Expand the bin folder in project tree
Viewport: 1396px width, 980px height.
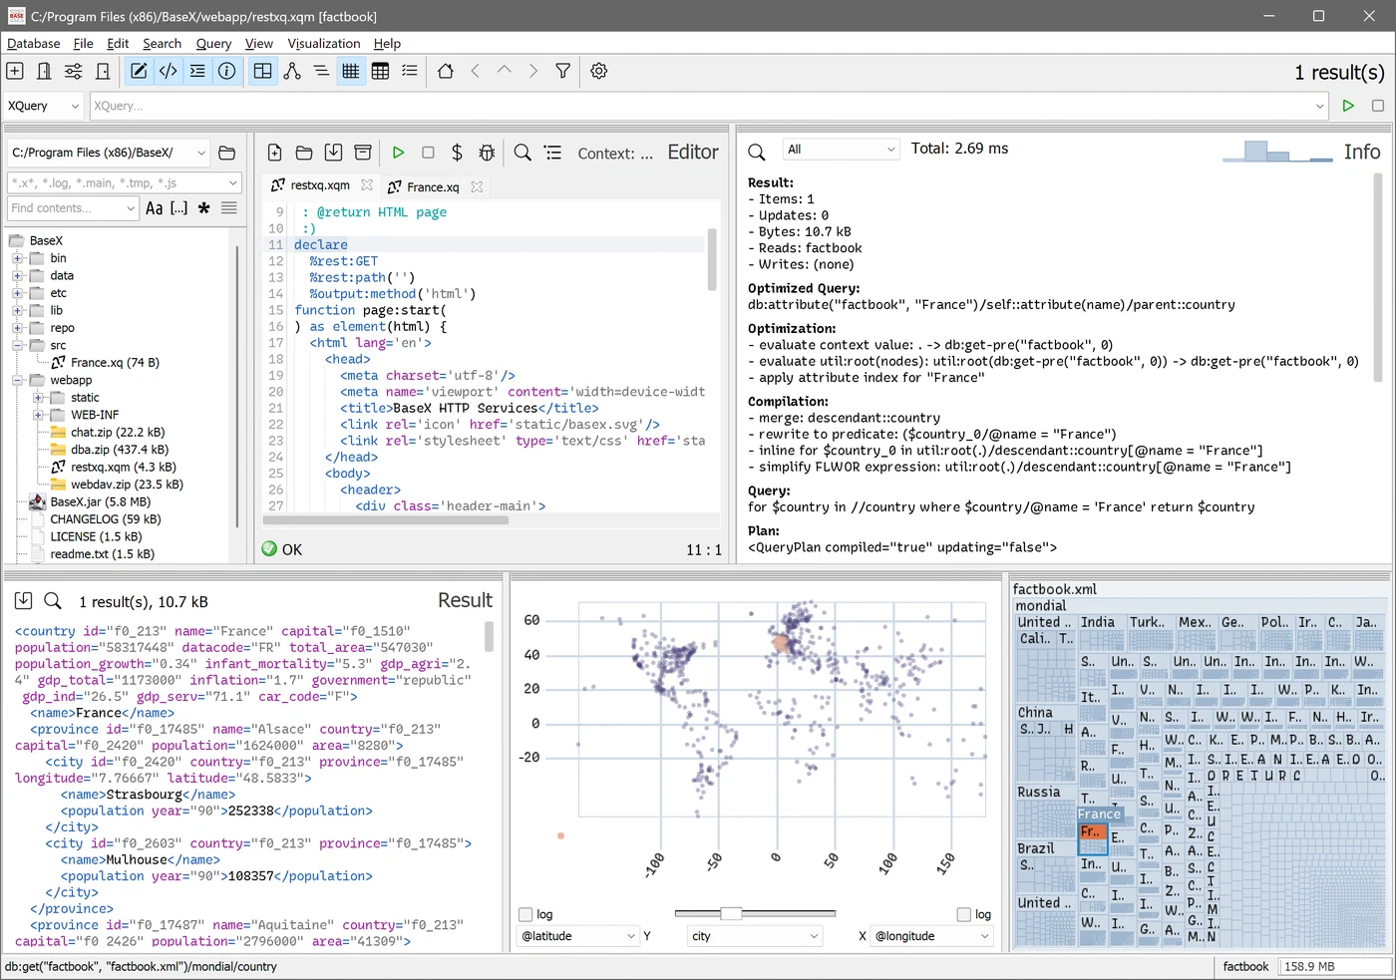(x=17, y=258)
